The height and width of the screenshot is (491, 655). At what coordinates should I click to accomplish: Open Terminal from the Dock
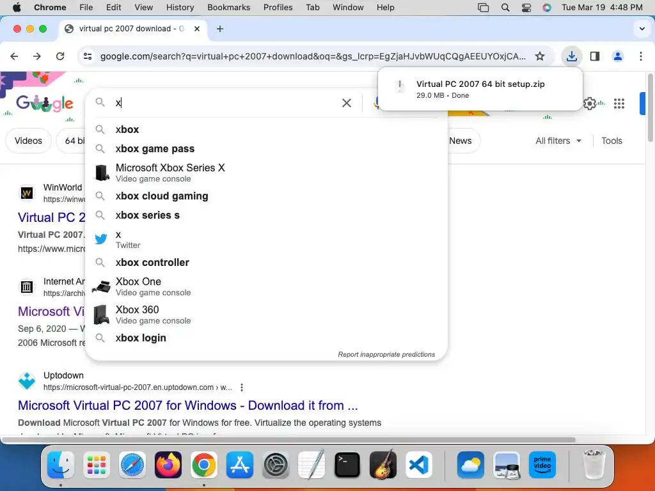pos(347,464)
